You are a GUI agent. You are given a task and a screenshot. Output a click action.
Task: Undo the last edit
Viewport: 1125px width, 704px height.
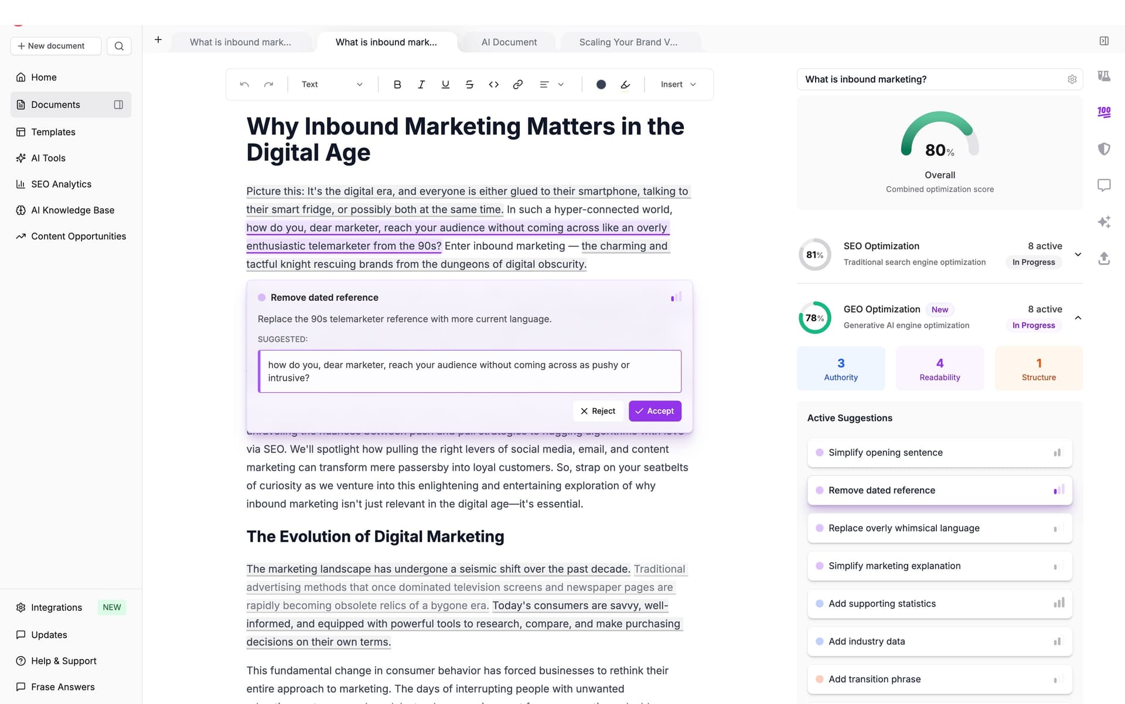[244, 84]
